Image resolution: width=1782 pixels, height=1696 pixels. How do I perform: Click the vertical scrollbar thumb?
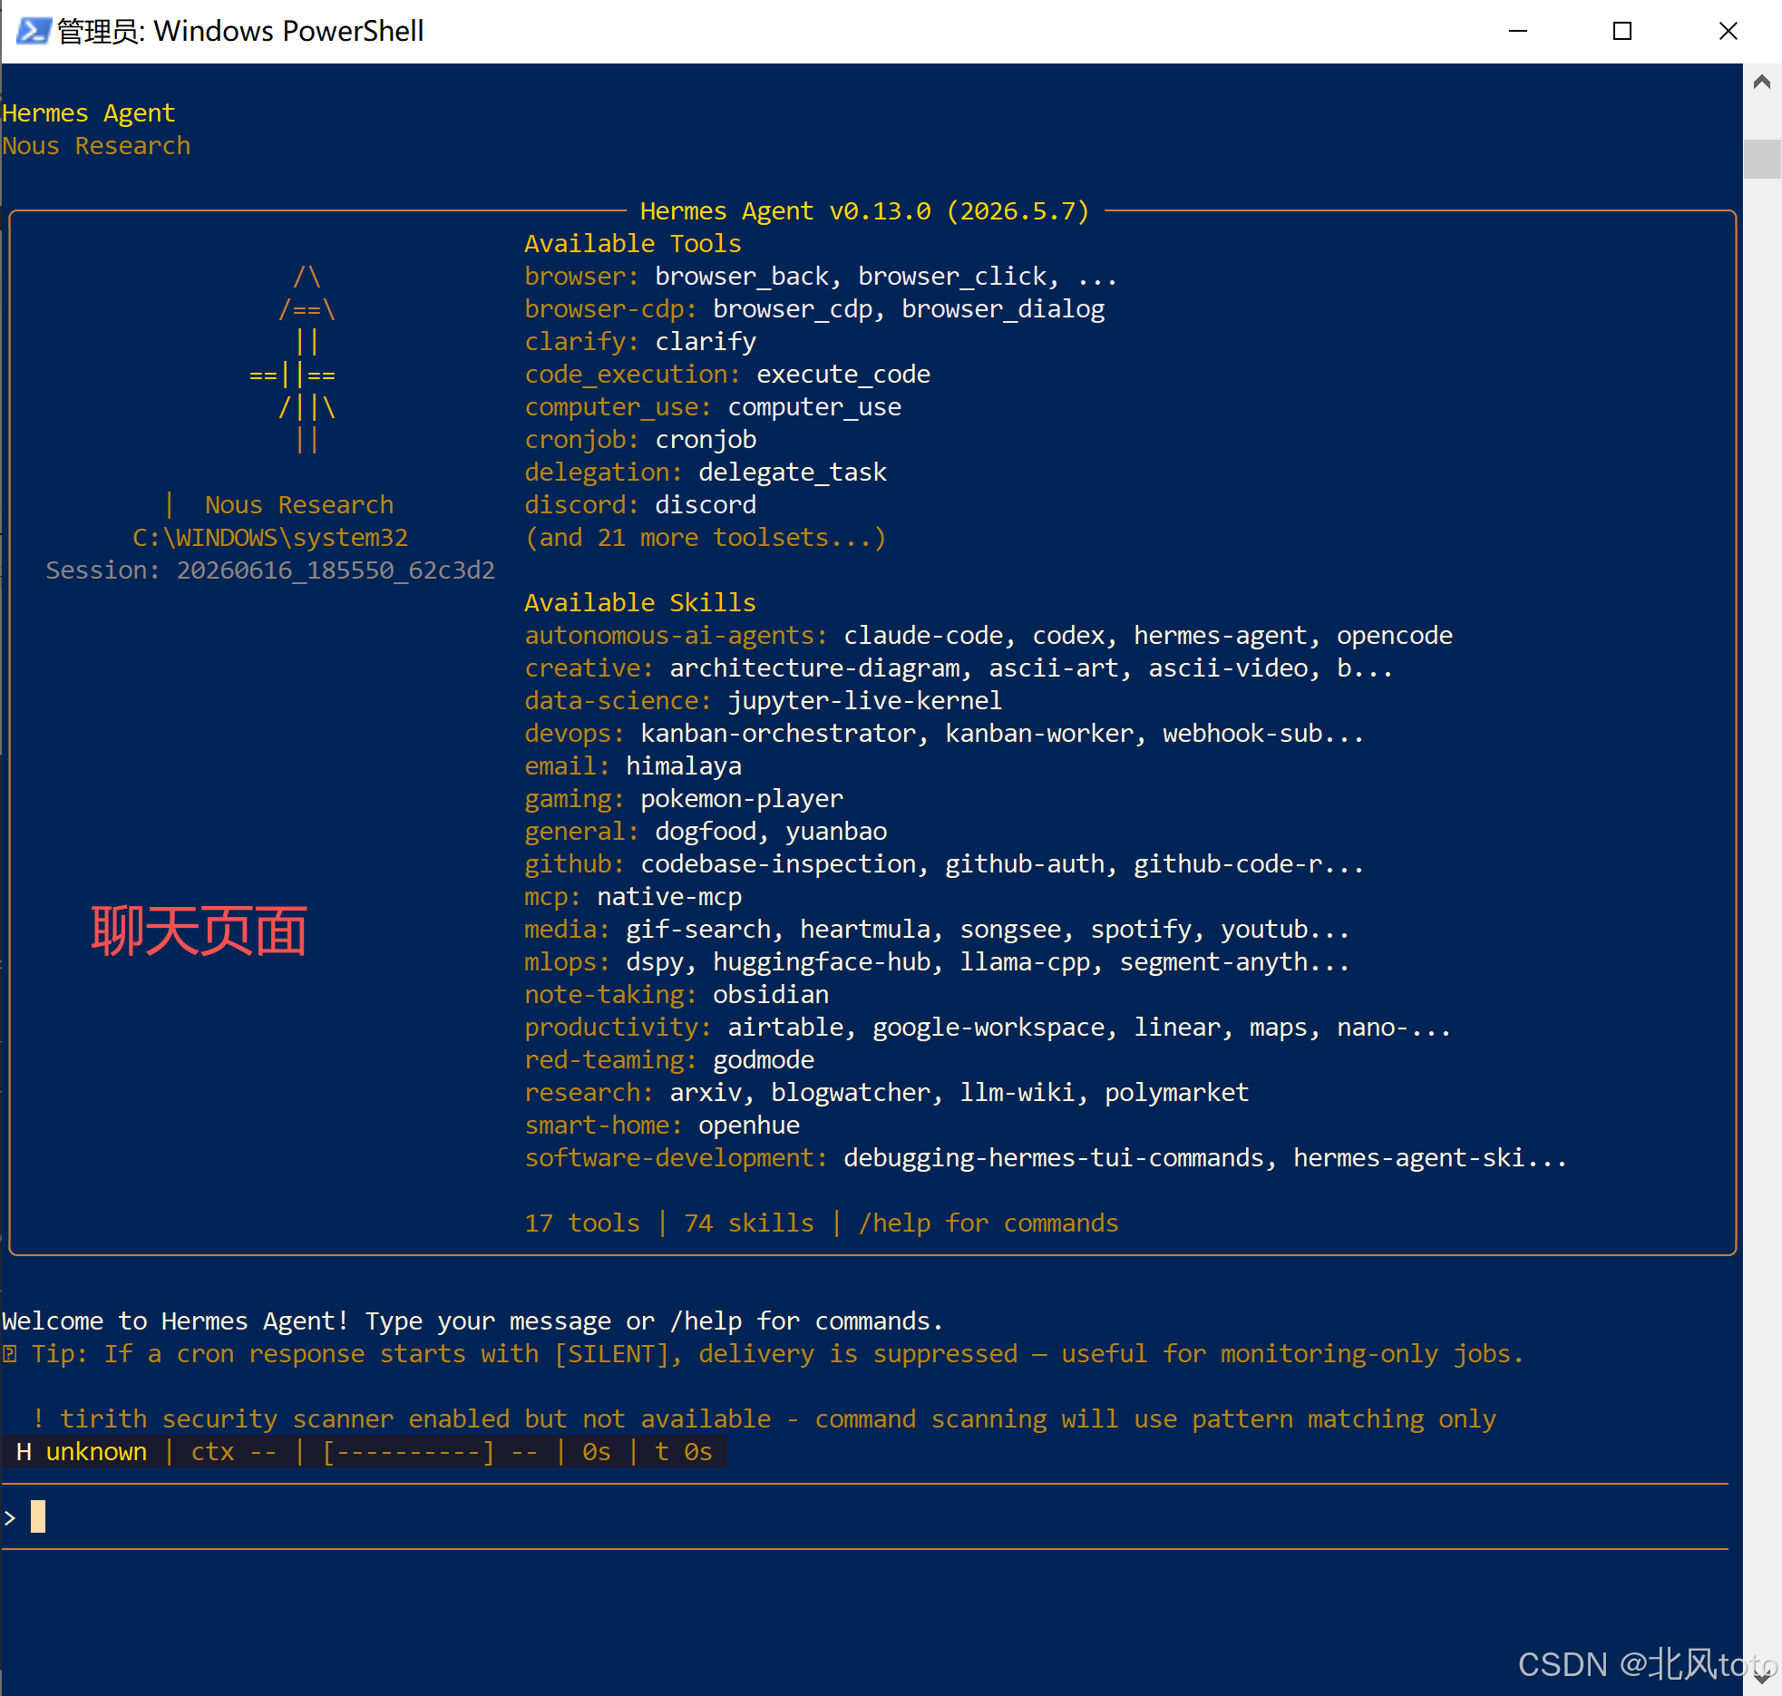1762,159
